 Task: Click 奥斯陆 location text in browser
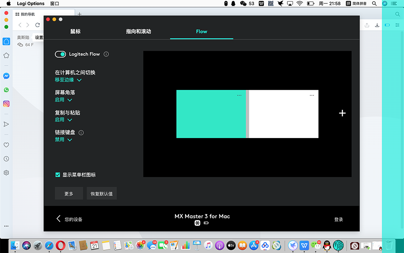23,37
